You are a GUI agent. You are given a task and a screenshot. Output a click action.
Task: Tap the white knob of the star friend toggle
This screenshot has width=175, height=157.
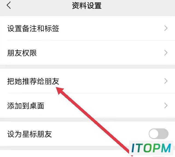pyautogui.click(x=154, y=134)
